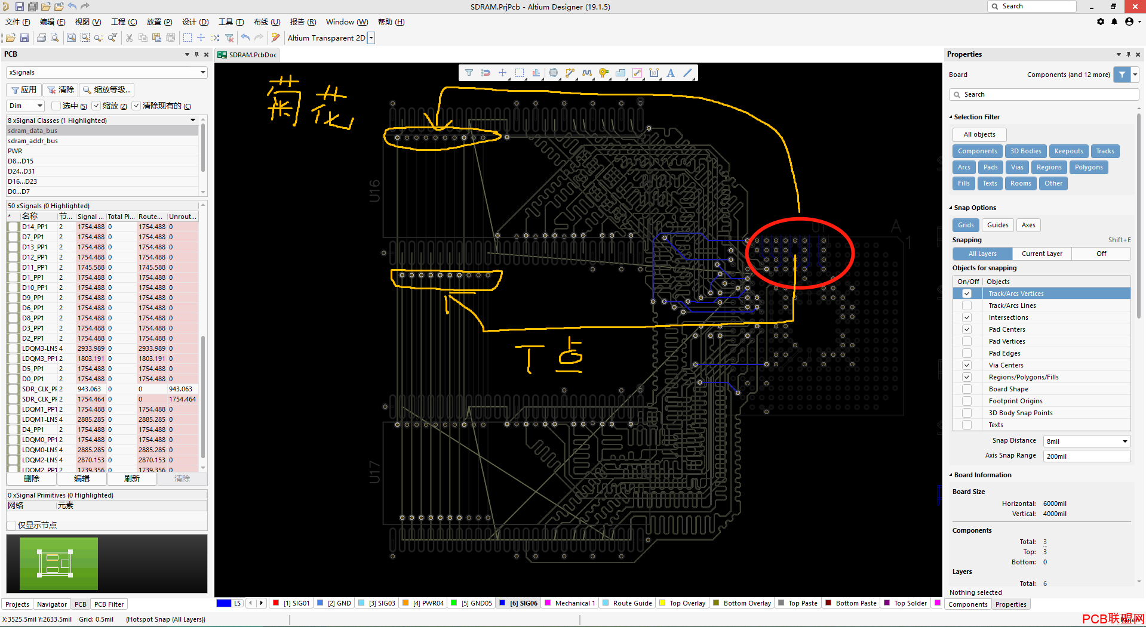The image size is (1146, 627).
Task: Click the 应用 apply button
Action: coord(23,89)
